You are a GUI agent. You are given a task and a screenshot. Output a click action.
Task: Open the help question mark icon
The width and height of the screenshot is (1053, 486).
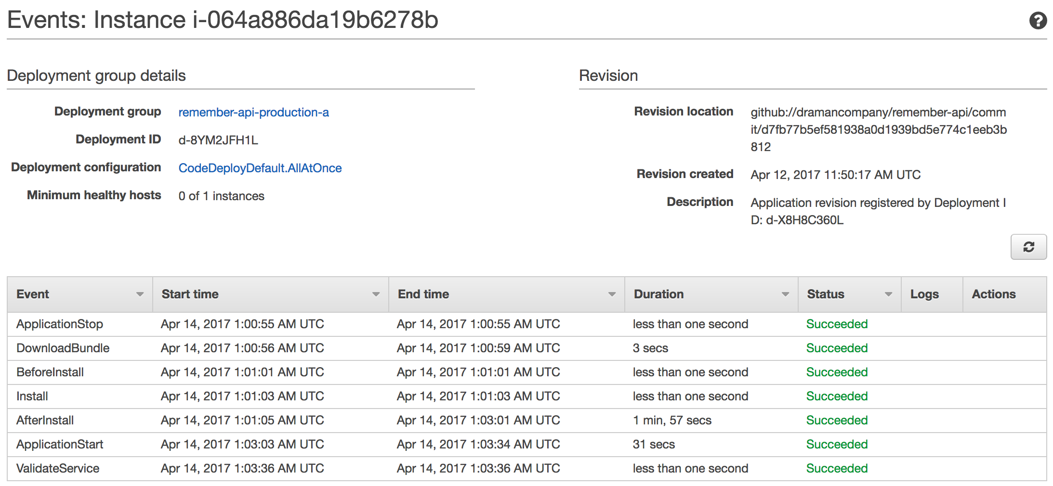coord(1038,21)
